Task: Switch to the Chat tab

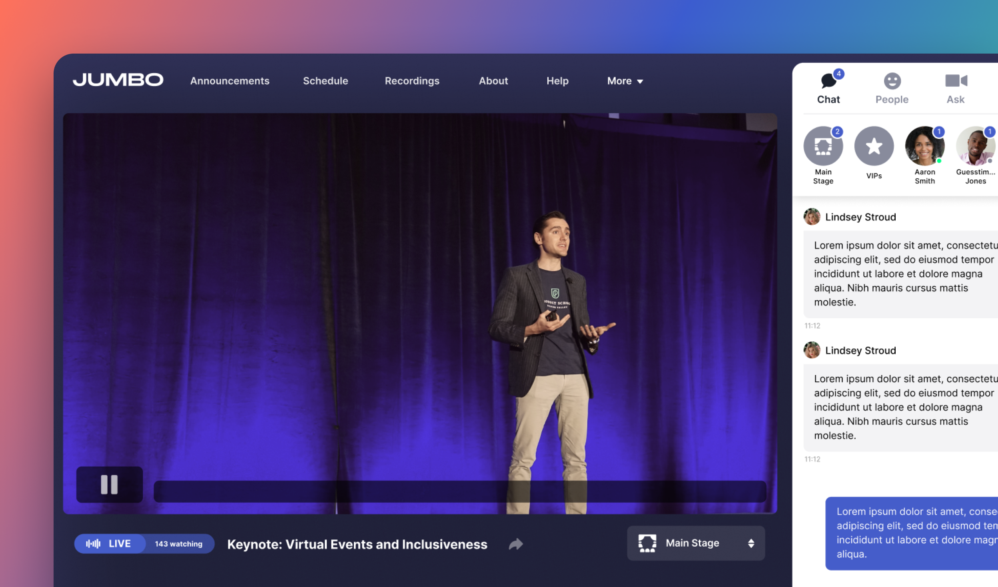Action: tap(828, 88)
